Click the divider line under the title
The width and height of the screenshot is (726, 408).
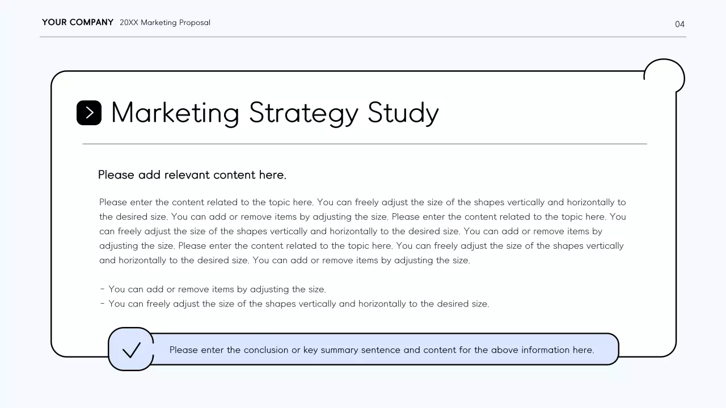365,144
